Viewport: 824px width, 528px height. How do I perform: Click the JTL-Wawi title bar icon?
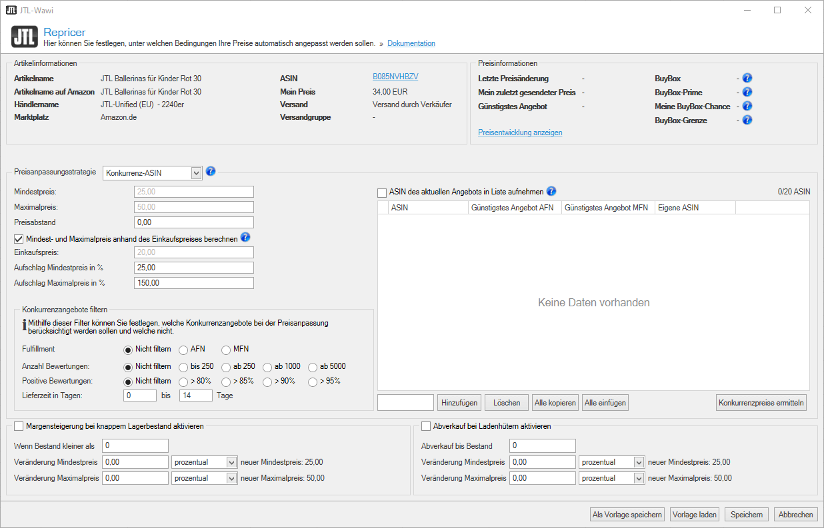(11, 10)
